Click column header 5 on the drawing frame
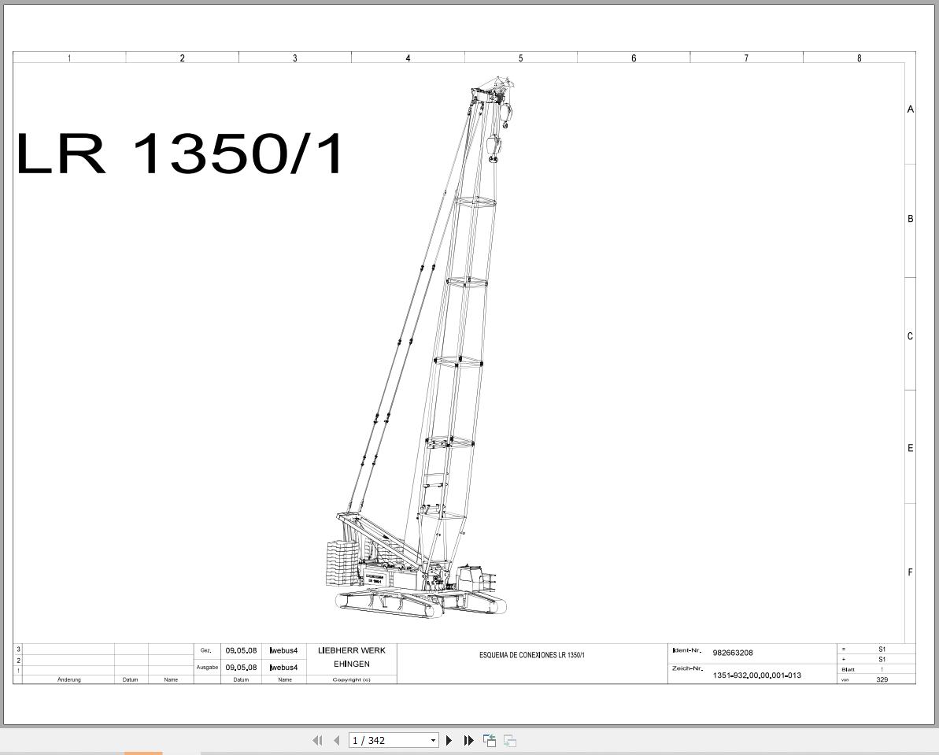This screenshot has width=939, height=755. point(520,57)
